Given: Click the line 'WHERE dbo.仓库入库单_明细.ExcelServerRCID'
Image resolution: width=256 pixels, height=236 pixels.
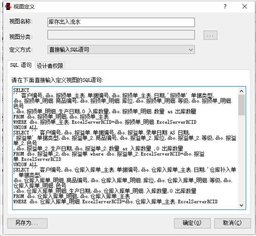Looking at the screenshot, I should tap(115, 202).
